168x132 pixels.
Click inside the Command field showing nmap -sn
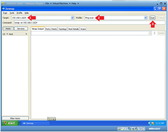tap(90, 23)
